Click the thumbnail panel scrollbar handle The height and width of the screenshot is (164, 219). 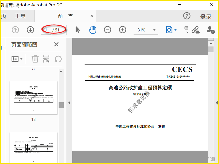(61, 105)
